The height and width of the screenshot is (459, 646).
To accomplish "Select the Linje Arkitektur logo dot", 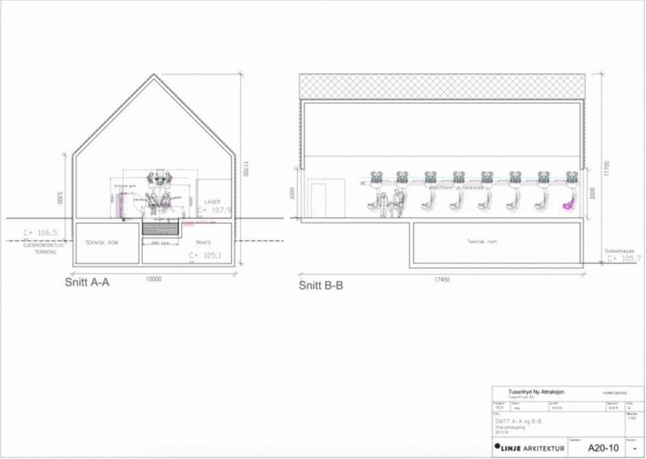I will (495, 447).
